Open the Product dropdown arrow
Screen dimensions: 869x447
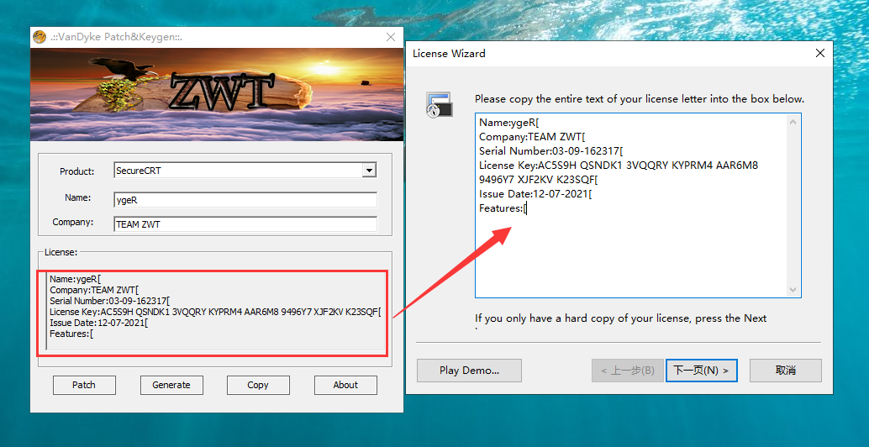tap(369, 171)
